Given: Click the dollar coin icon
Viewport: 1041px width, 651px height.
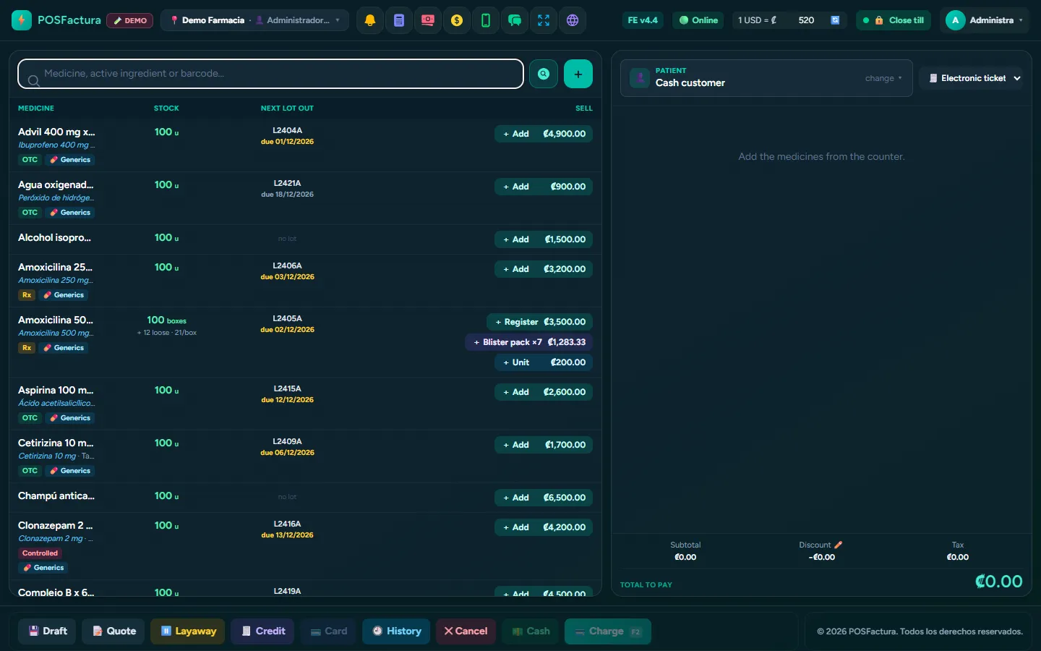Looking at the screenshot, I should pyautogui.click(x=457, y=20).
